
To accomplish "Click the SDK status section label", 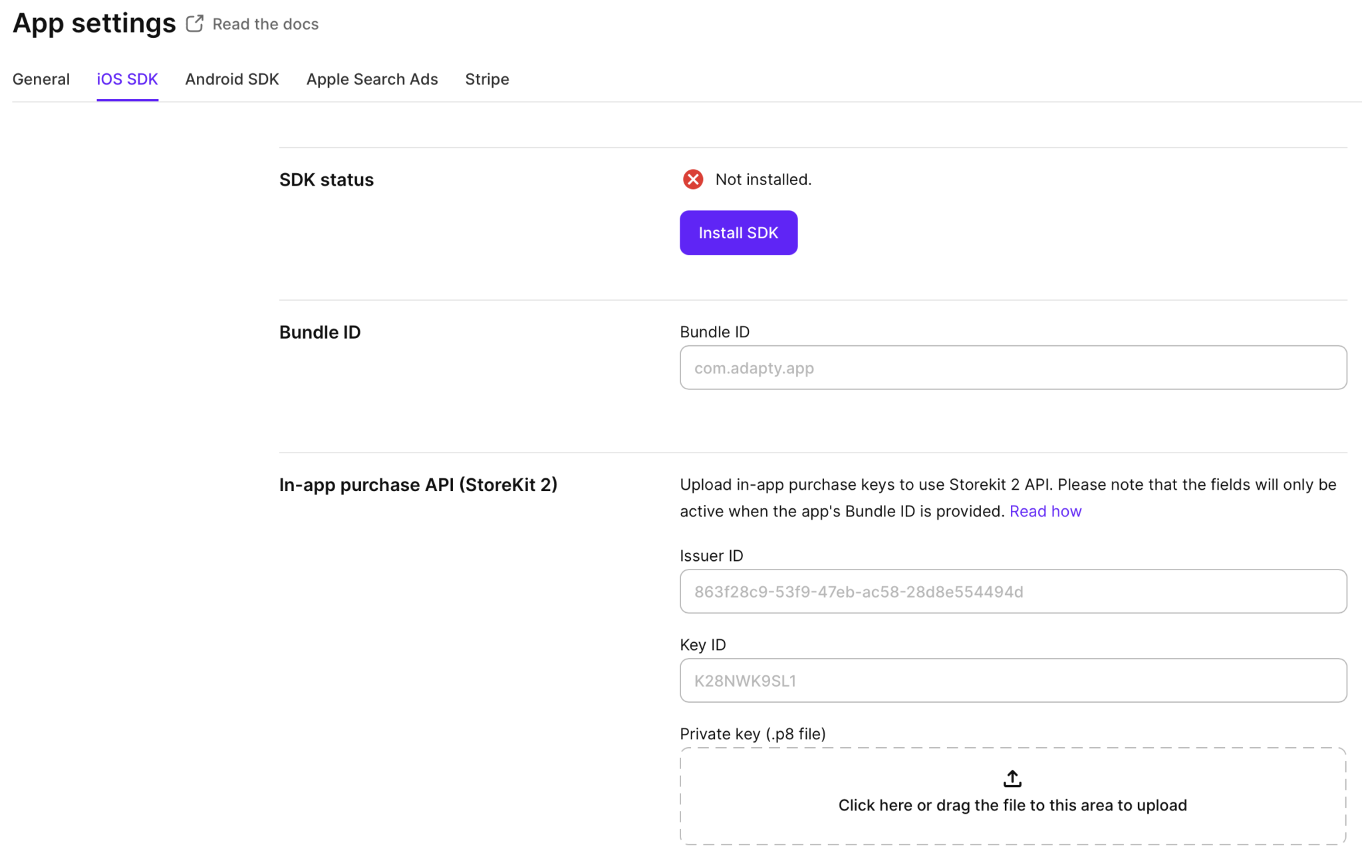I will tap(326, 179).
